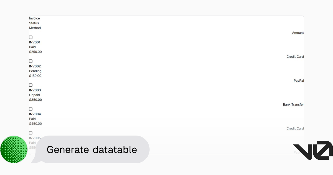This screenshot has width=333, height=175.
Task: Sort by the Amount column header
Action: pyautogui.click(x=298, y=32)
